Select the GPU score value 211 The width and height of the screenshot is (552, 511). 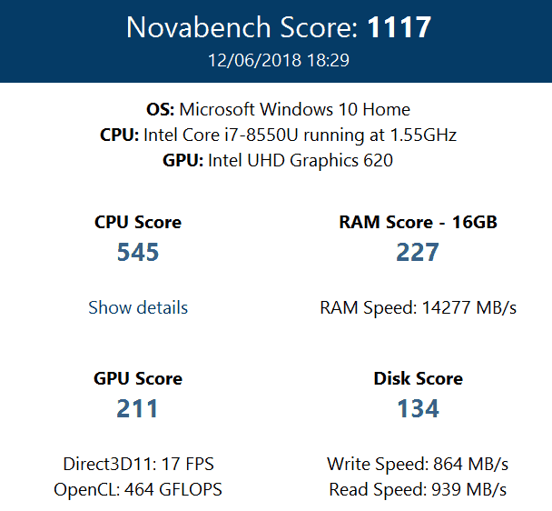pos(138,408)
